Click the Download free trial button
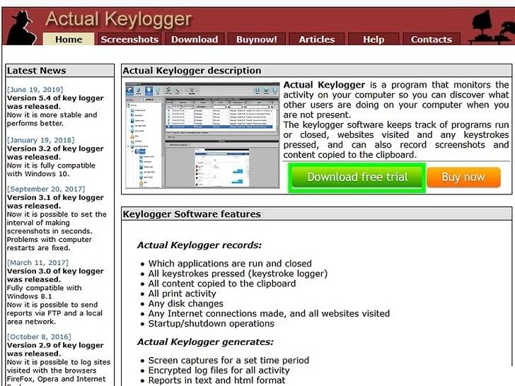The height and width of the screenshot is (386, 515). click(357, 177)
